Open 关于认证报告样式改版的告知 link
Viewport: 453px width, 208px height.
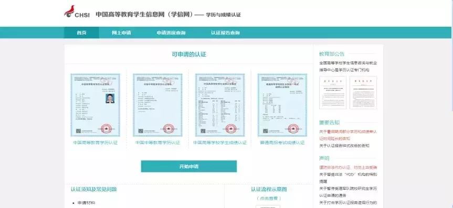click(344, 146)
